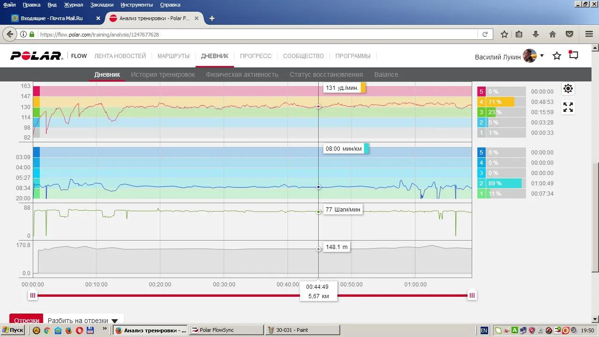The image size is (599, 337).
Task: Bookmark this page with star icon
Action: point(504,34)
